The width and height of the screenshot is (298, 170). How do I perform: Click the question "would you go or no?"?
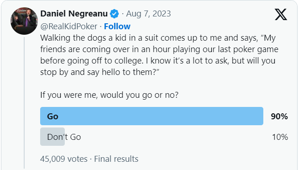[x=140, y=95]
